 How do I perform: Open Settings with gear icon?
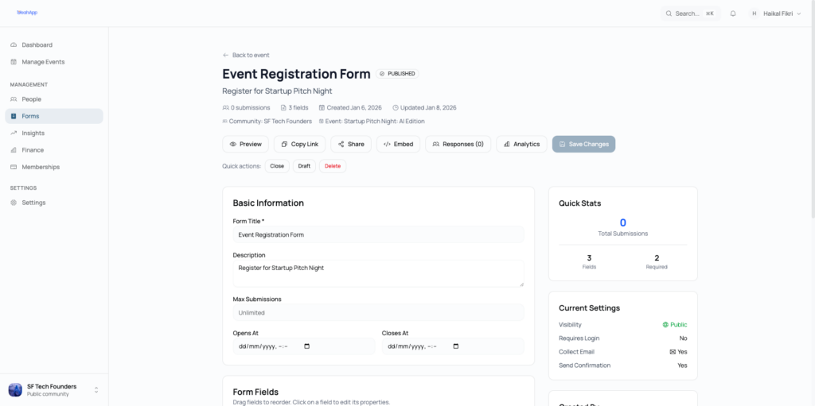tap(33, 203)
